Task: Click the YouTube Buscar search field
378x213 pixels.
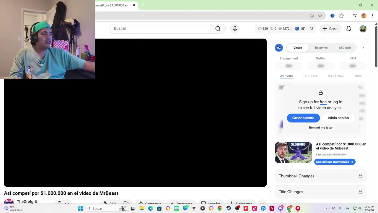Action: pyautogui.click(x=160, y=29)
